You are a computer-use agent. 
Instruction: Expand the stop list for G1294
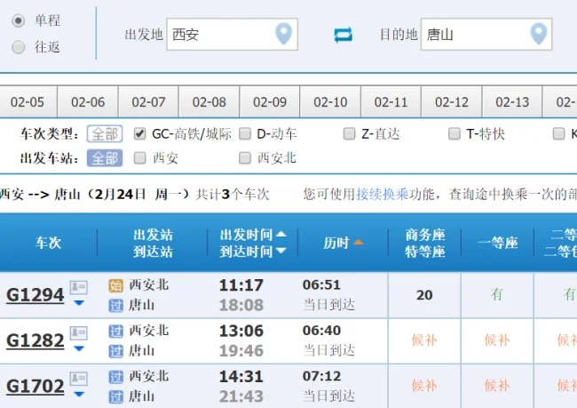[79, 303]
